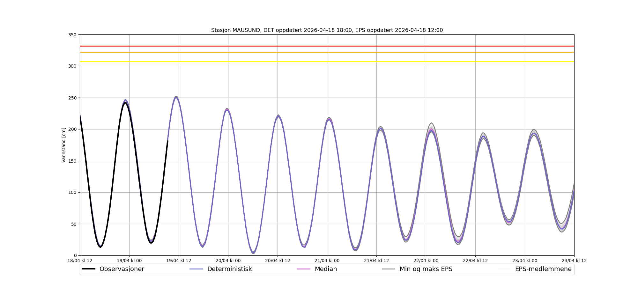Image resolution: width=638 pixels, height=287 pixels.
Task: Click the Vannstand [cm] y-axis label
Action: tap(64, 145)
